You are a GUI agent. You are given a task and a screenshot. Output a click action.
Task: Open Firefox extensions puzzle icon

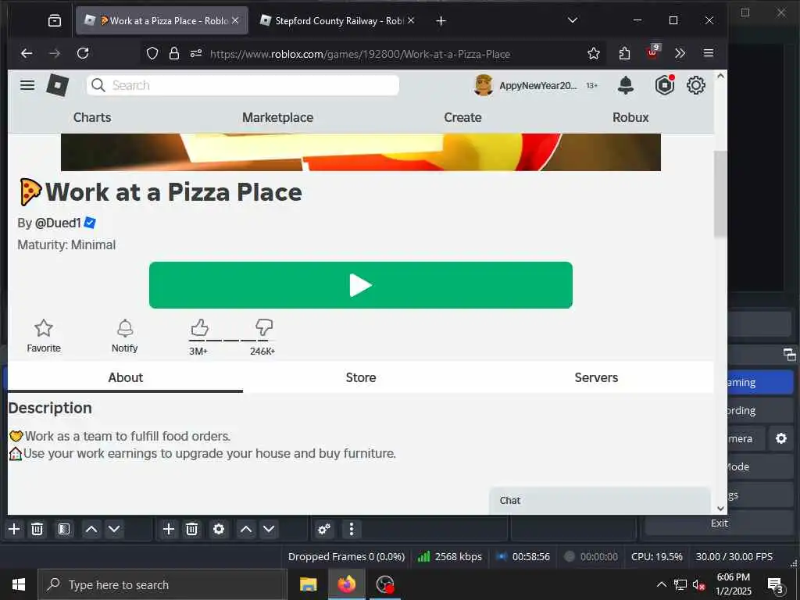[x=624, y=54]
